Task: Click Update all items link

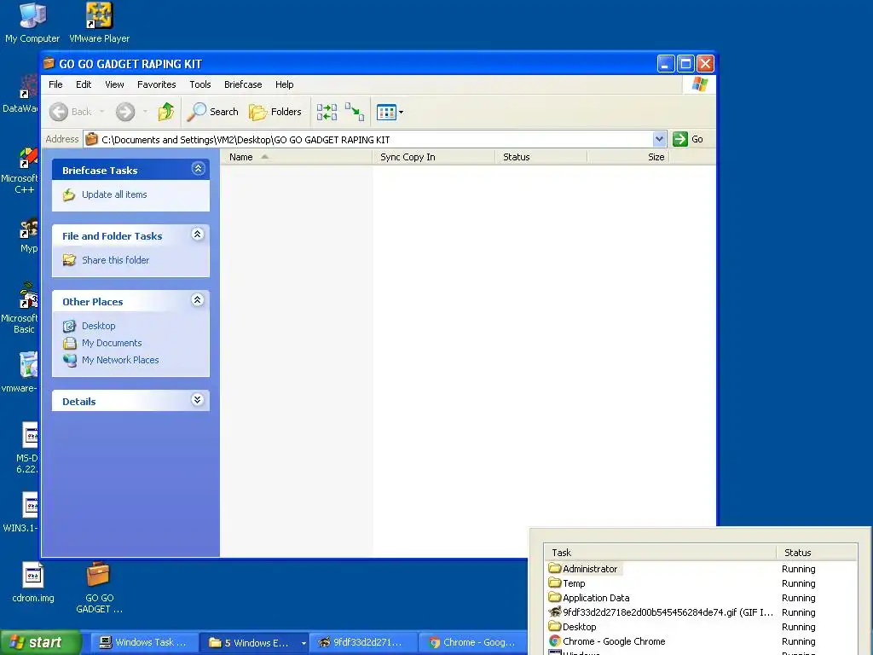Action: (x=114, y=194)
